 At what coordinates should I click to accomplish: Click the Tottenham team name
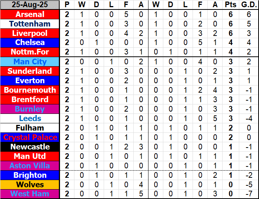(30, 24)
